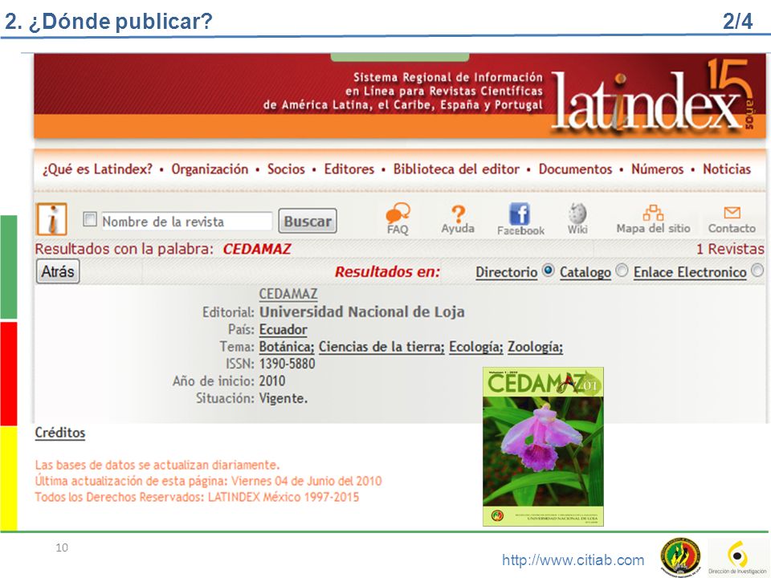This screenshot has height=578, width=771.
Task: Follow the Ecología topic link
Action: [476, 347]
